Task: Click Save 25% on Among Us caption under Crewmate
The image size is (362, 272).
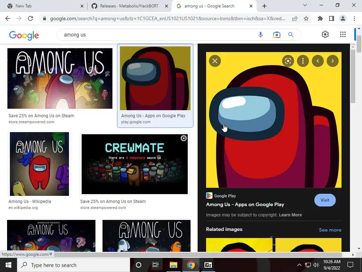Action: [x=113, y=202]
